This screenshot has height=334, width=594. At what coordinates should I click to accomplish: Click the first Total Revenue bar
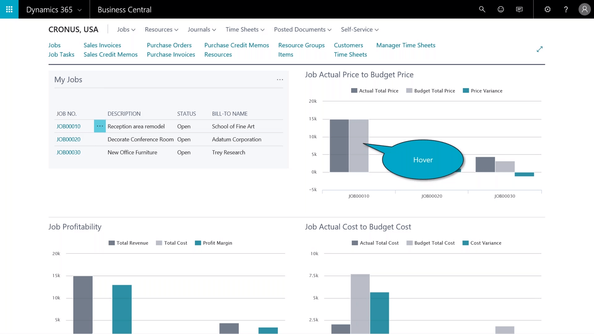tap(83, 305)
